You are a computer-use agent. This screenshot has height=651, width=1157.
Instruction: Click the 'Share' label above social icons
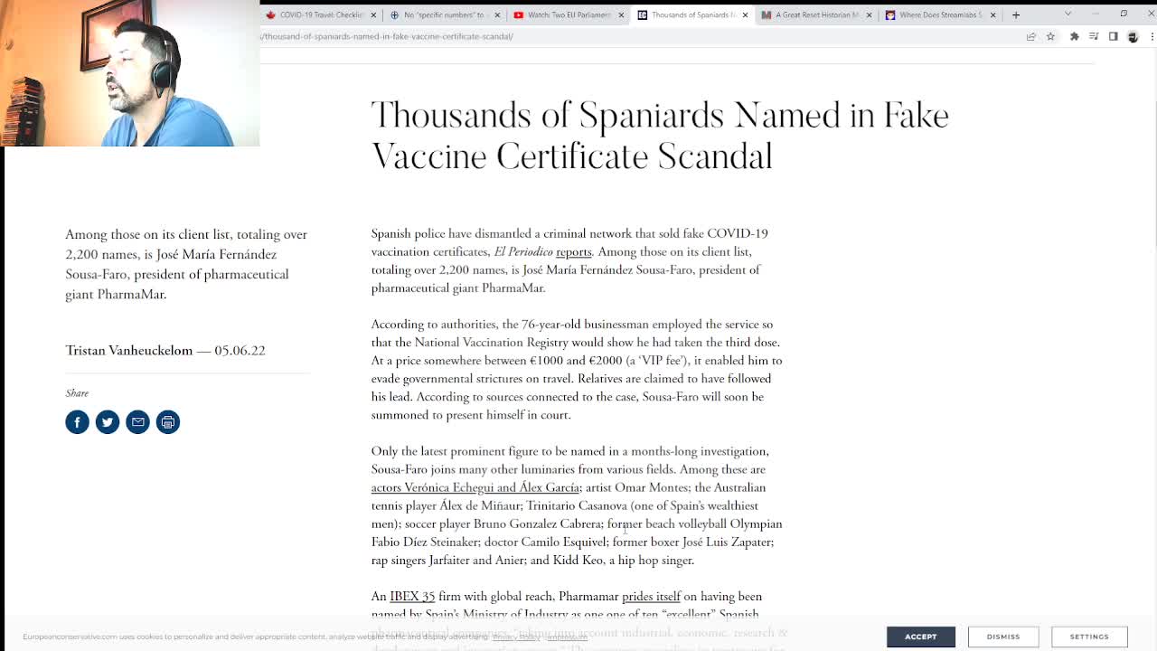pyautogui.click(x=77, y=393)
